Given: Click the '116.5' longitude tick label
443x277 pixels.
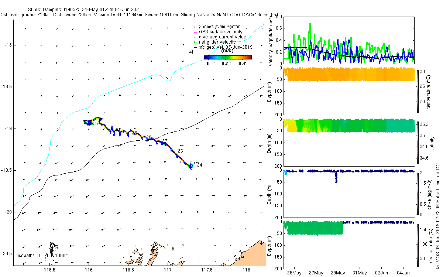Looking at the screenshot, I should pos(128,270).
